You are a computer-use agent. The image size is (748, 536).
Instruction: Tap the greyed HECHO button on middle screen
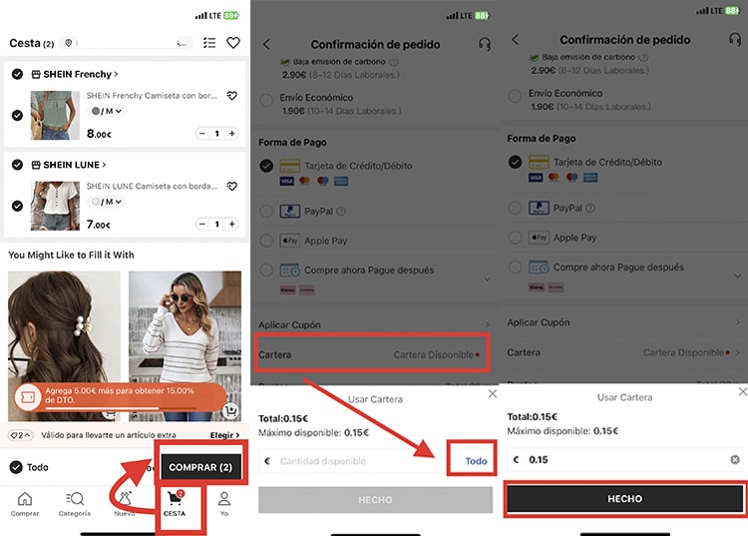click(375, 500)
